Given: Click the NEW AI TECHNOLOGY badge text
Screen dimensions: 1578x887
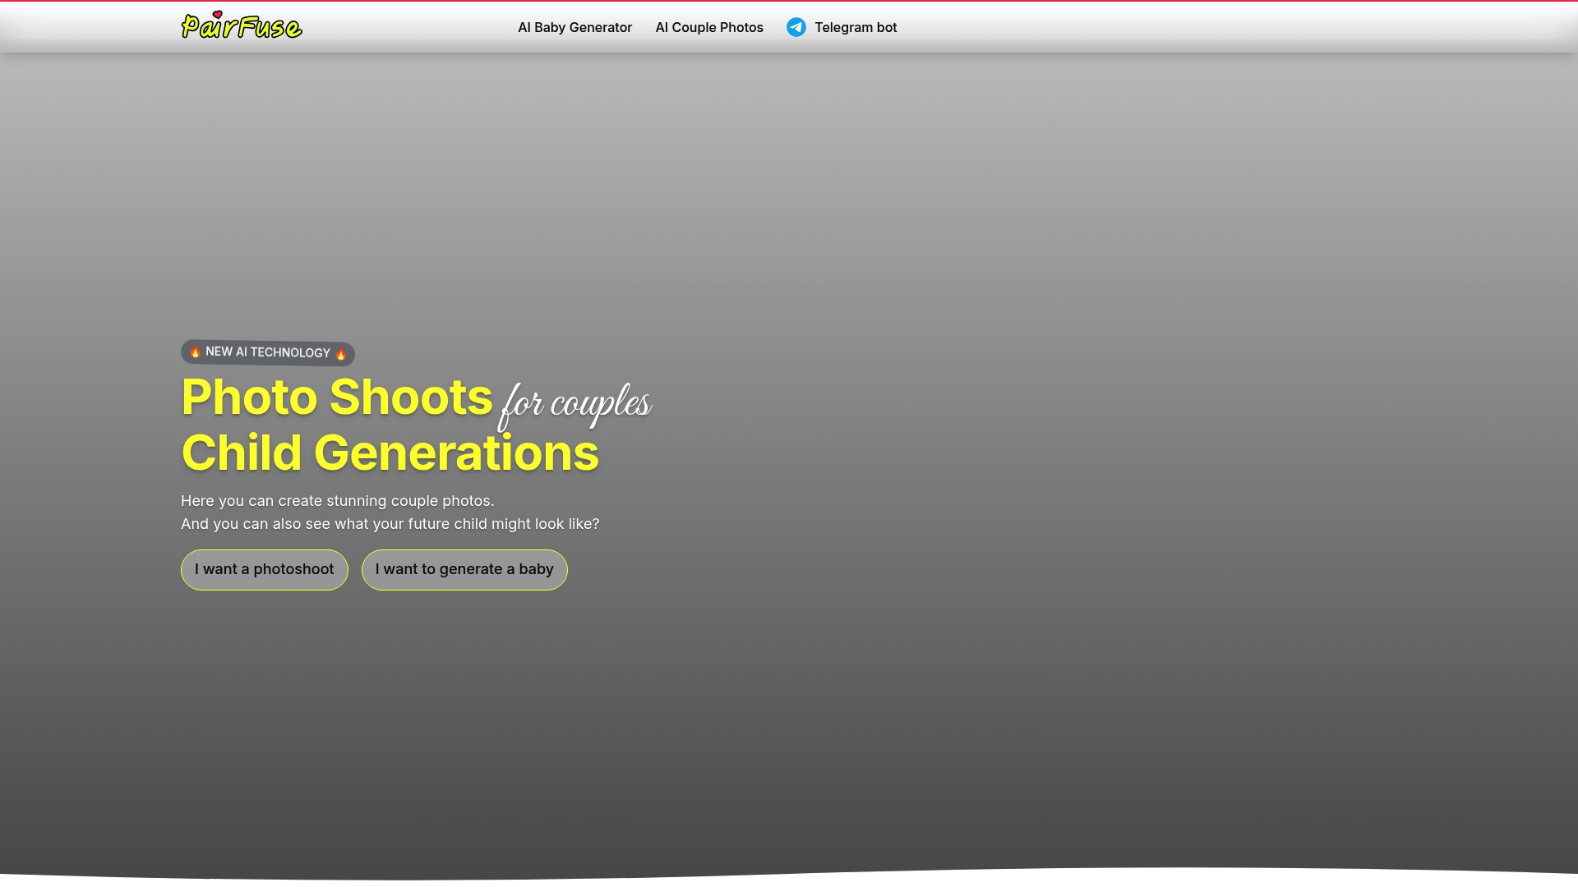Looking at the screenshot, I should point(268,352).
